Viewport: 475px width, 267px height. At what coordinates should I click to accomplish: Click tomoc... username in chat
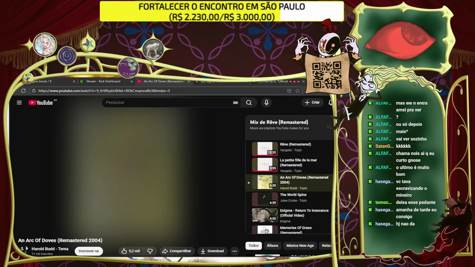click(384, 202)
